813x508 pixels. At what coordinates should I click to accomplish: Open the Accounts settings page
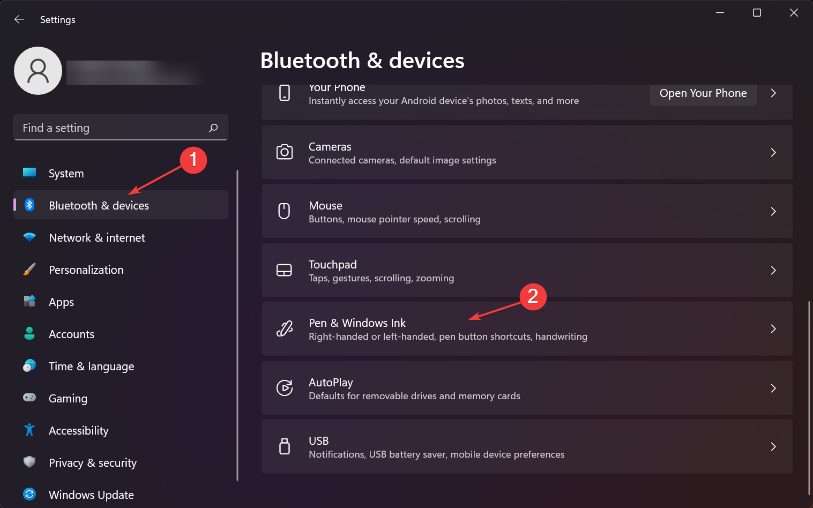(71, 334)
